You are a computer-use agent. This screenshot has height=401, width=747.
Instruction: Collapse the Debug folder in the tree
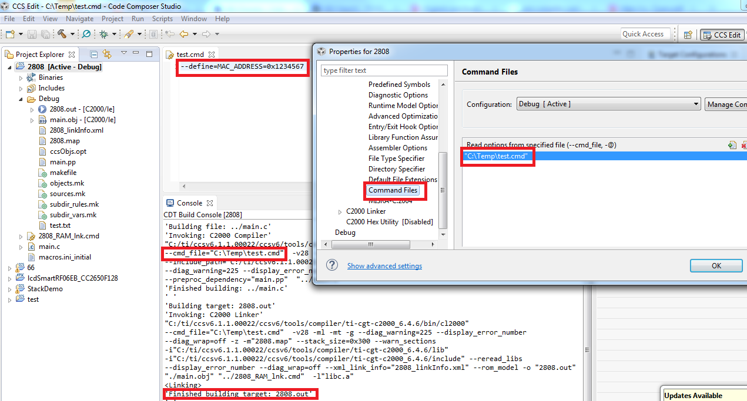(x=21, y=99)
